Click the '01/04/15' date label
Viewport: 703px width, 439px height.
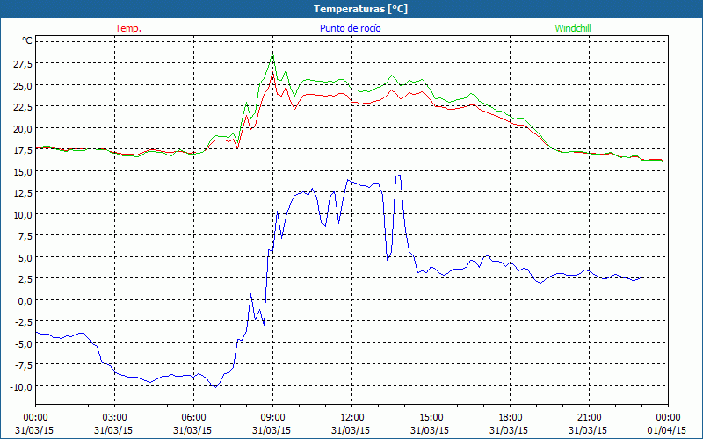[x=667, y=430]
